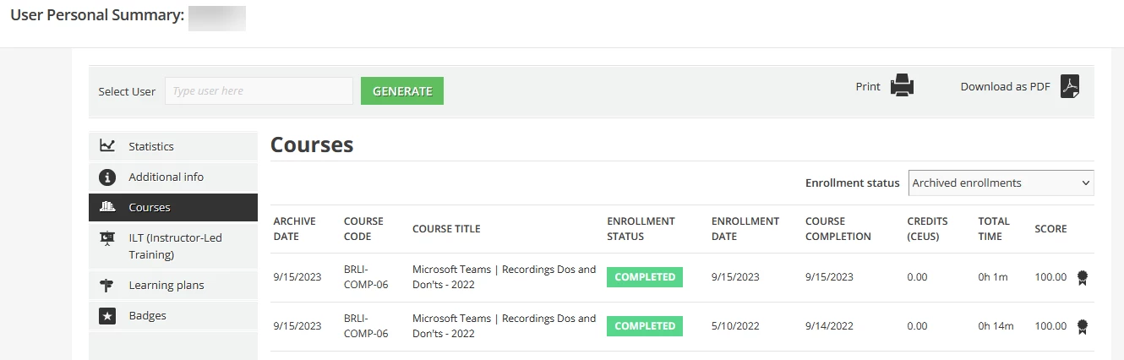Screen dimensions: 1124x360
Task: Click the Download as PDF icon
Action: coord(1071,86)
